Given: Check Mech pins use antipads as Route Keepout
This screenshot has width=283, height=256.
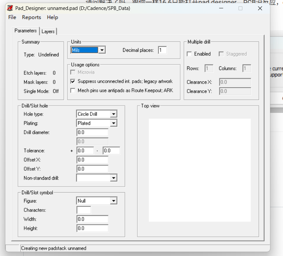Looking at the screenshot, I should coord(73,90).
